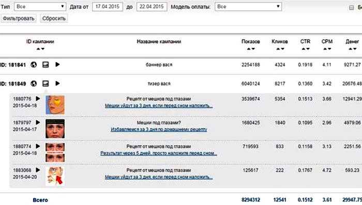Viewport: 362px width, 205px height.
Task: Click play icon for teaser 1880776
Action: click(x=38, y=98)
